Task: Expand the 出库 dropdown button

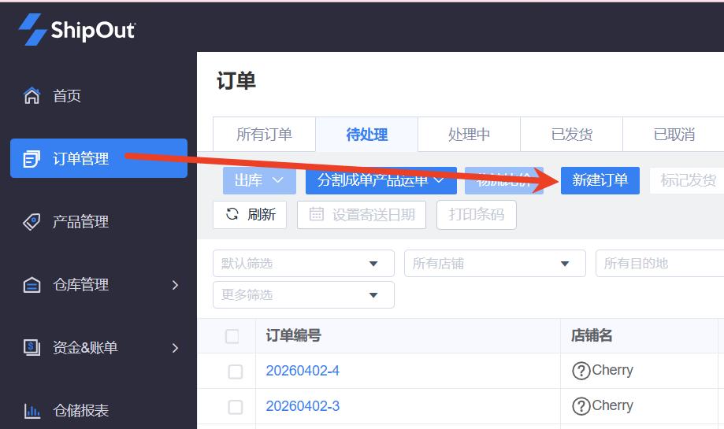Action: click(x=259, y=180)
